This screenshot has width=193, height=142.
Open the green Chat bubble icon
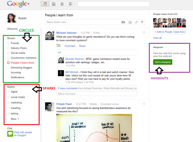[10, 134]
